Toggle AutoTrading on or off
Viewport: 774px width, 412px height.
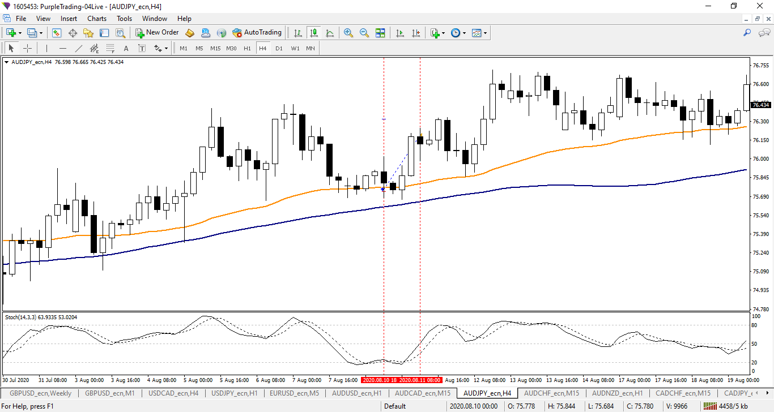click(257, 33)
